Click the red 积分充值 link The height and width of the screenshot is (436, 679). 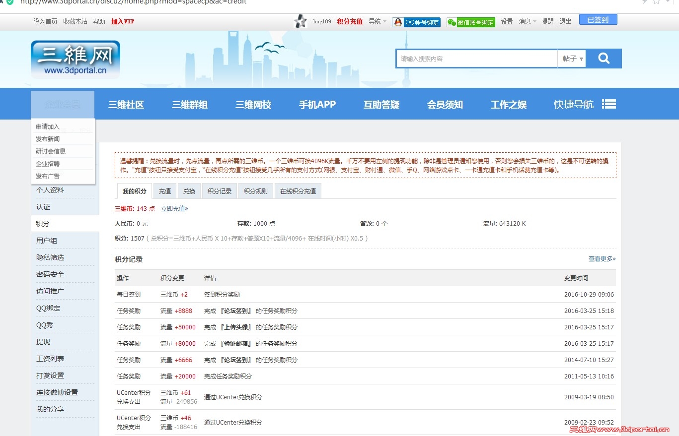click(x=350, y=21)
